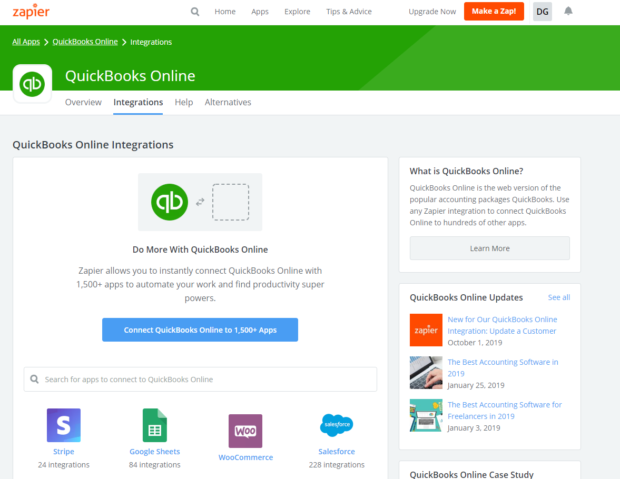Image resolution: width=620 pixels, height=479 pixels.
Task: Open Apps in top navigation
Action: pos(260,12)
